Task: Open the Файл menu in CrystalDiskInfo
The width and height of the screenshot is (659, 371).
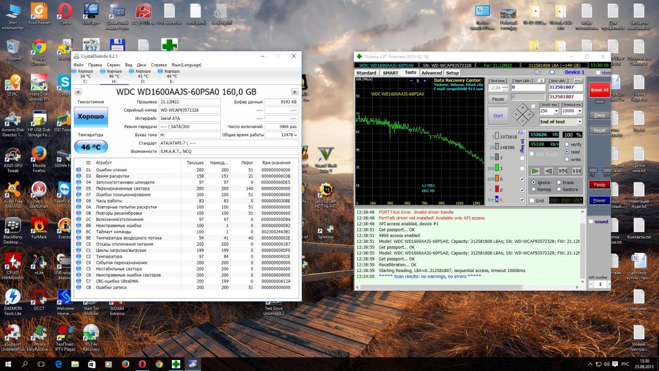Action: point(79,65)
